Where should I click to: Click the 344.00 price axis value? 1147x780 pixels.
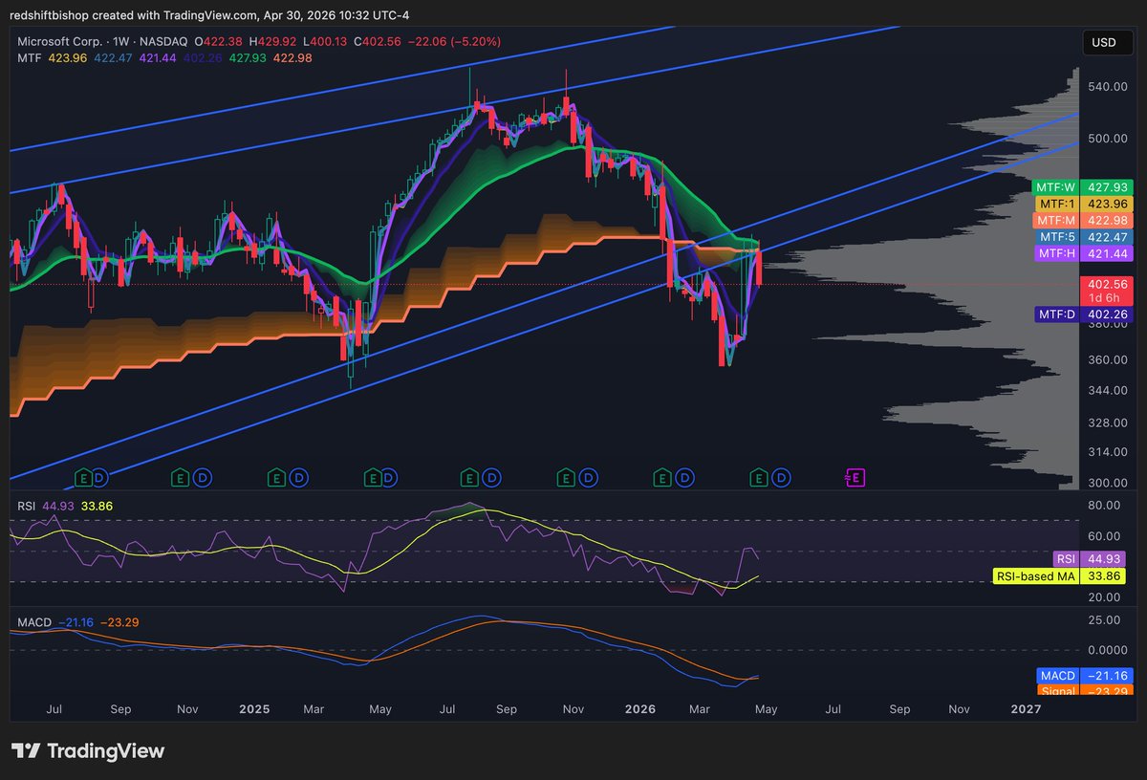click(1109, 391)
